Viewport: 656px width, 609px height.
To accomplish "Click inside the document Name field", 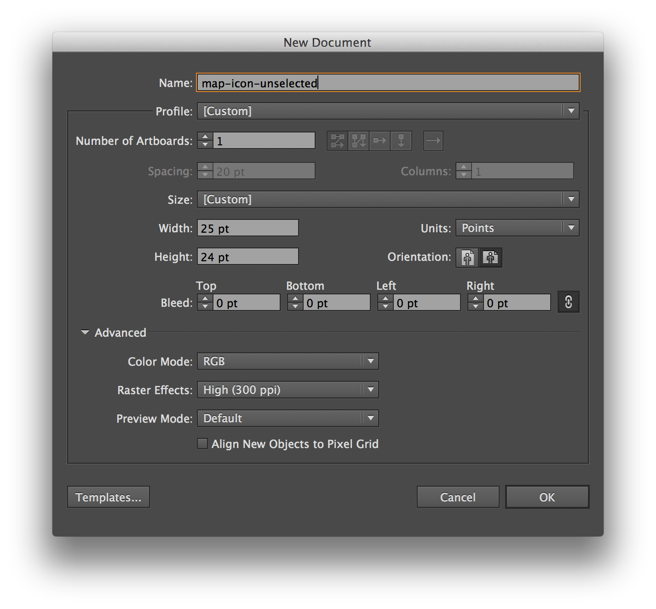I will point(388,83).
